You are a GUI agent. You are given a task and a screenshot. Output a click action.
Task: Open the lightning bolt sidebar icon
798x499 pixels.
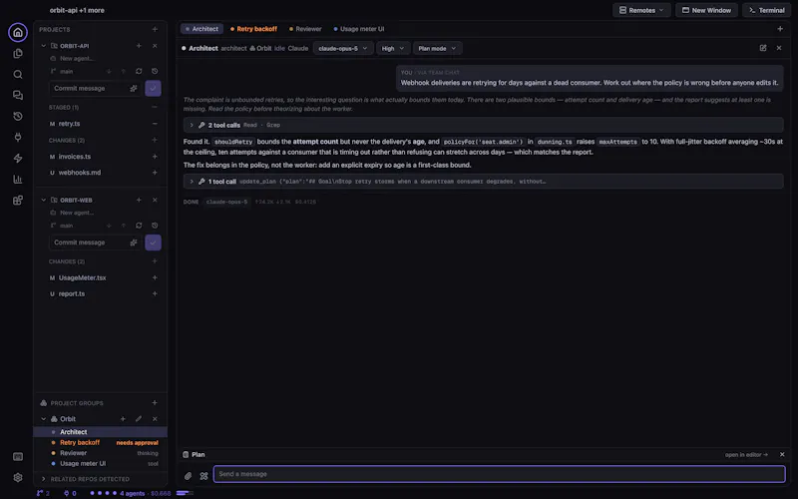click(18, 158)
